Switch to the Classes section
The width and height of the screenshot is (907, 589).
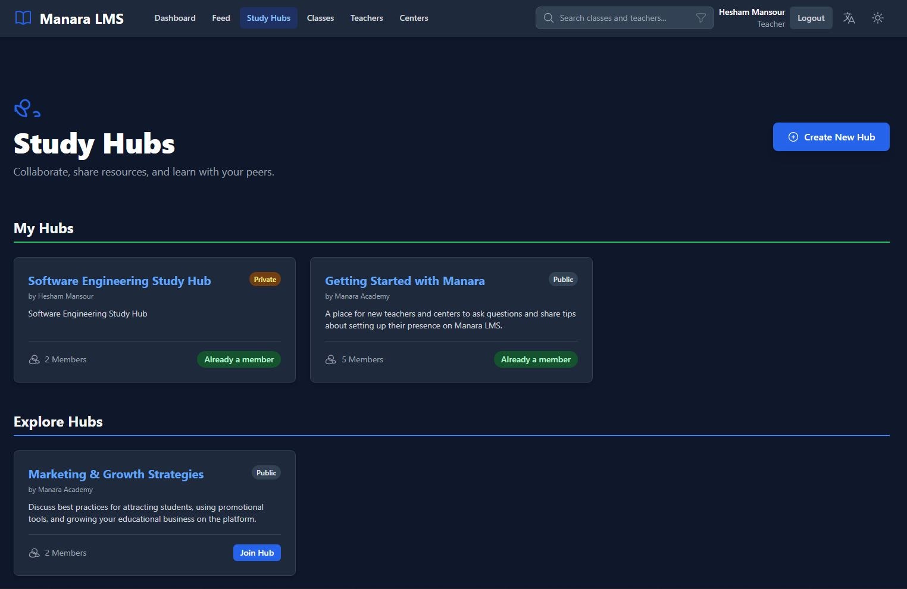point(320,18)
